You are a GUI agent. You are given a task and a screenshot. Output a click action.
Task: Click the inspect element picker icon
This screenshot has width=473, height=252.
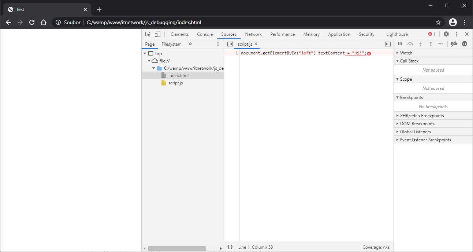(148, 34)
